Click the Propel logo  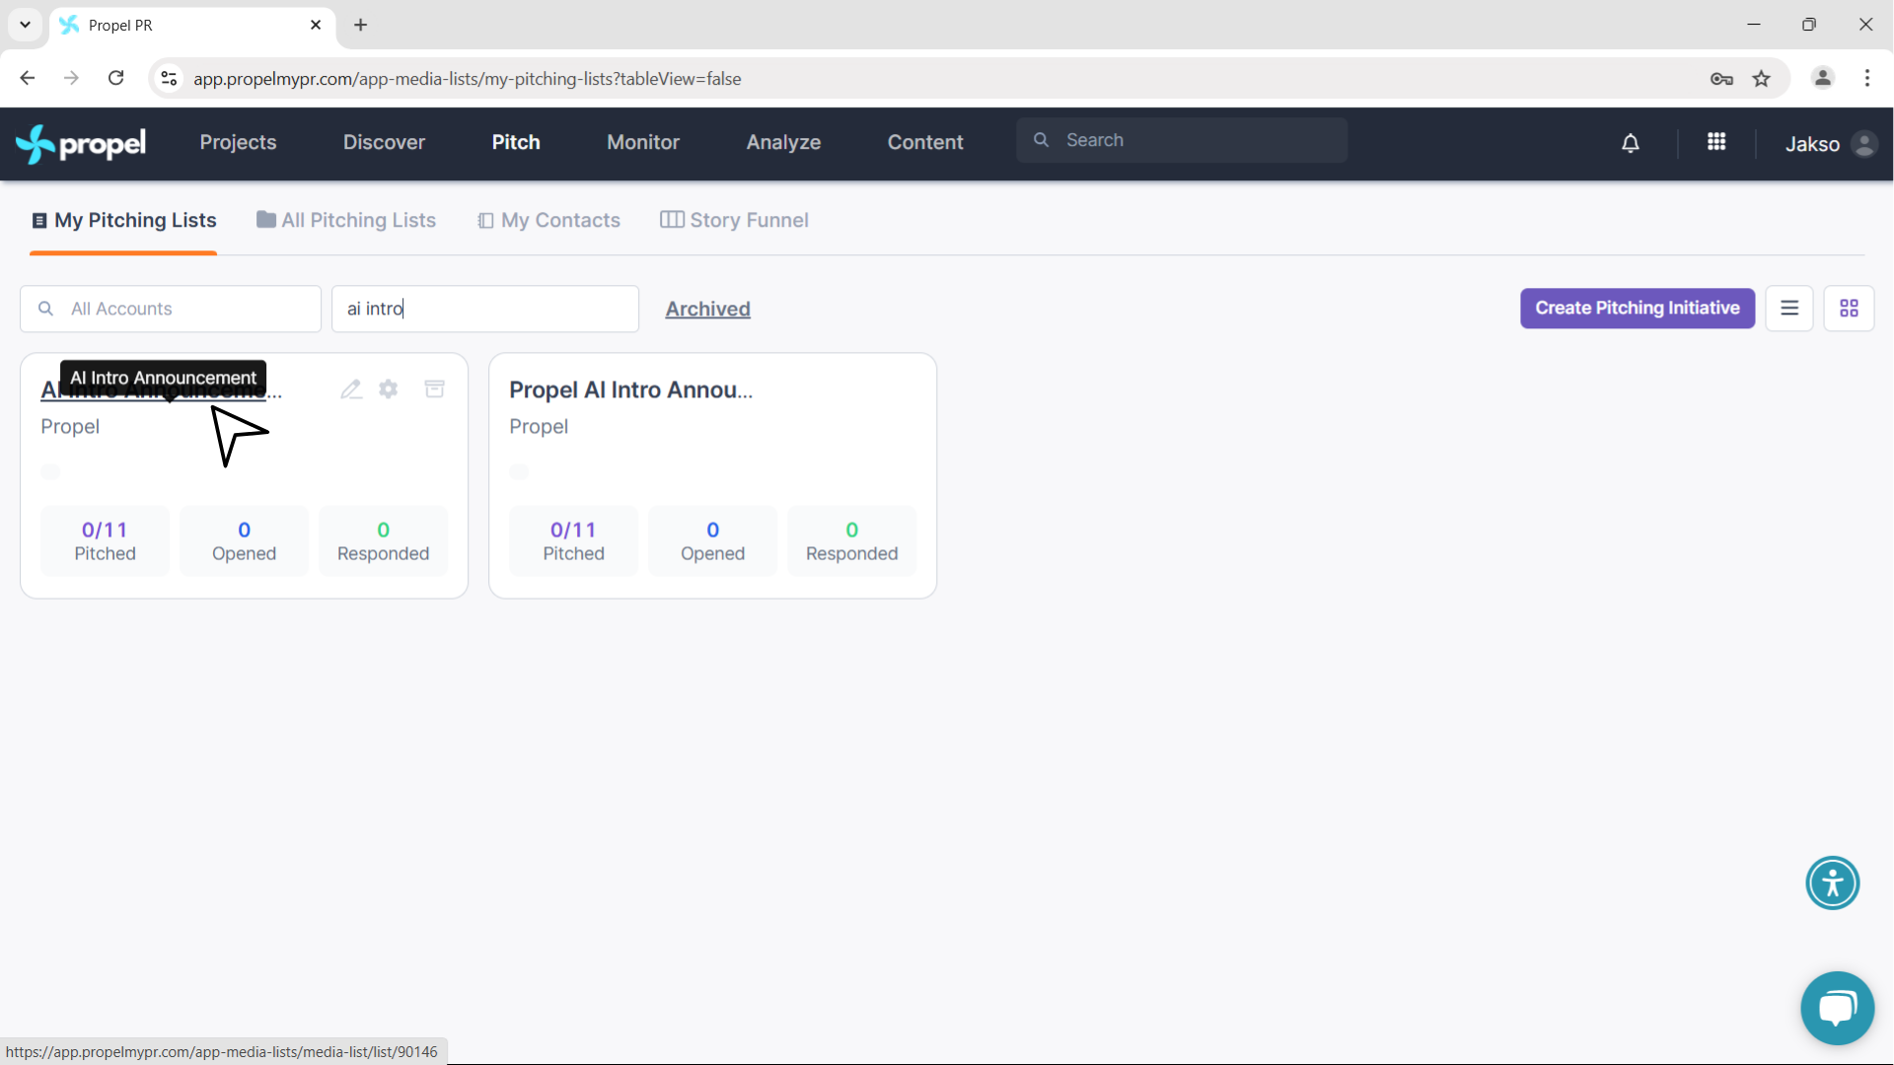81,144
